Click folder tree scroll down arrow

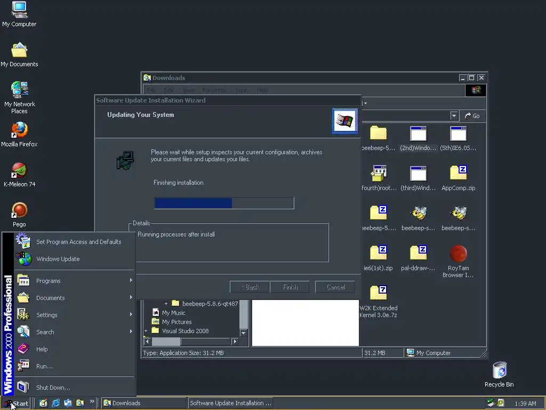(243, 333)
